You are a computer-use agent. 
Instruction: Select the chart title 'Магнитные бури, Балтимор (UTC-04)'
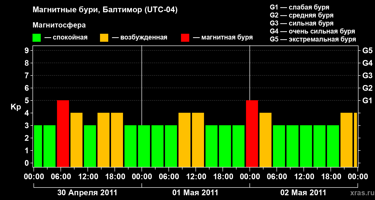pyautogui.click(x=105, y=10)
